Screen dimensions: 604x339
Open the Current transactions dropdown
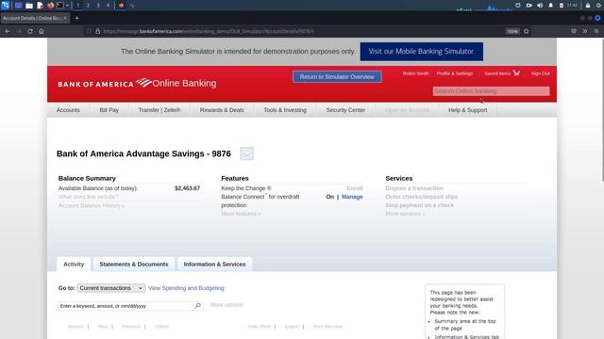111,288
